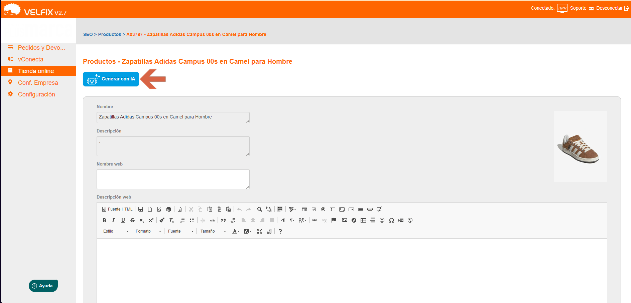Insert an image using the image icon
Viewport: 631px width, 303px height.
click(x=345, y=220)
